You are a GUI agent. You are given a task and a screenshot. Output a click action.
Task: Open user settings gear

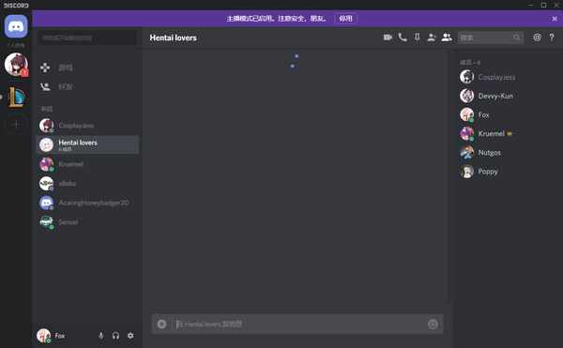click(x=130, y=336)
